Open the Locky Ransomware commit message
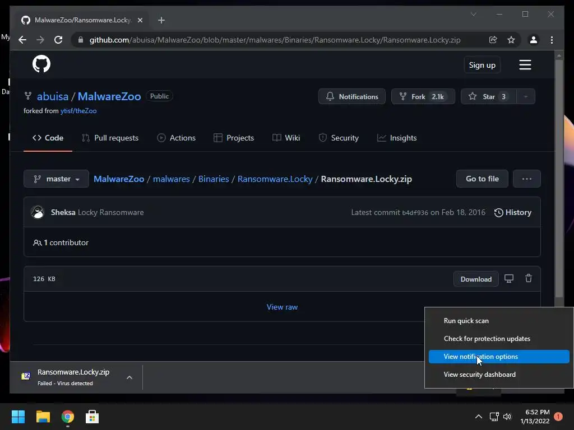574x430 pixels. (110, 212)
